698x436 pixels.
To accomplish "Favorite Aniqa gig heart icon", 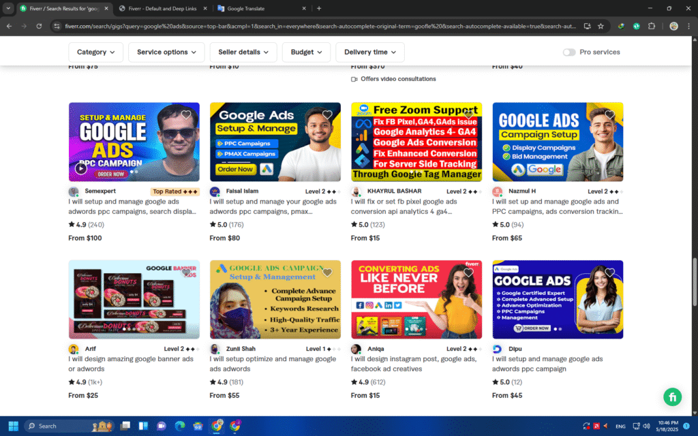I will coord(468,272).
